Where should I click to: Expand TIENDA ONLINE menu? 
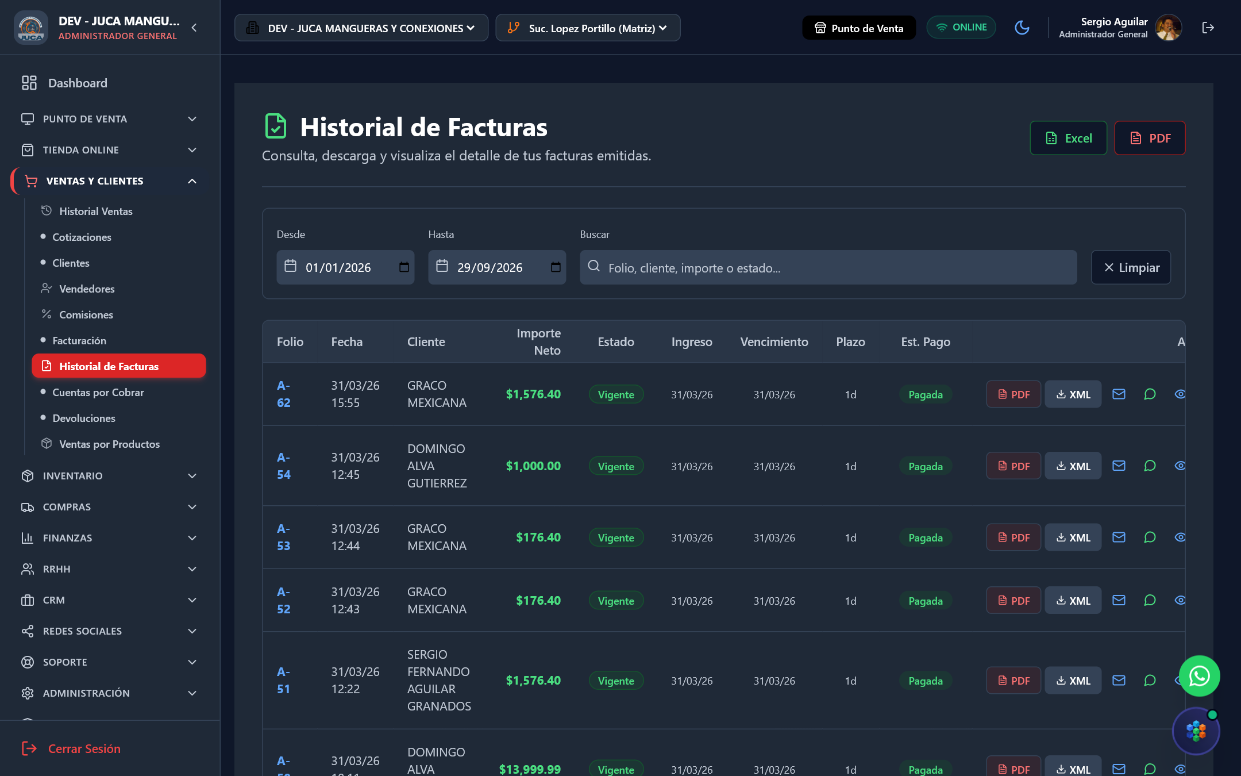[109, 150]
